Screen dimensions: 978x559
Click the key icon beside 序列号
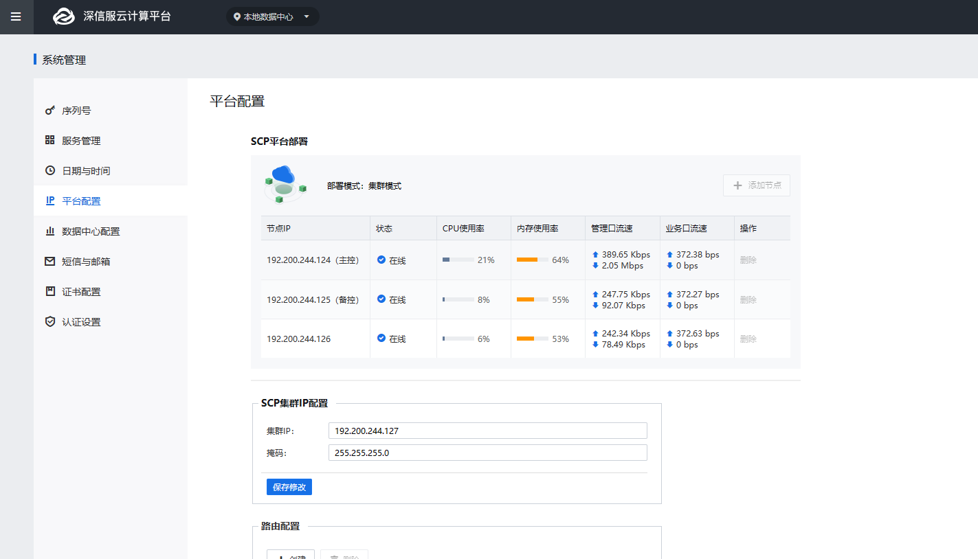[50, 110]
